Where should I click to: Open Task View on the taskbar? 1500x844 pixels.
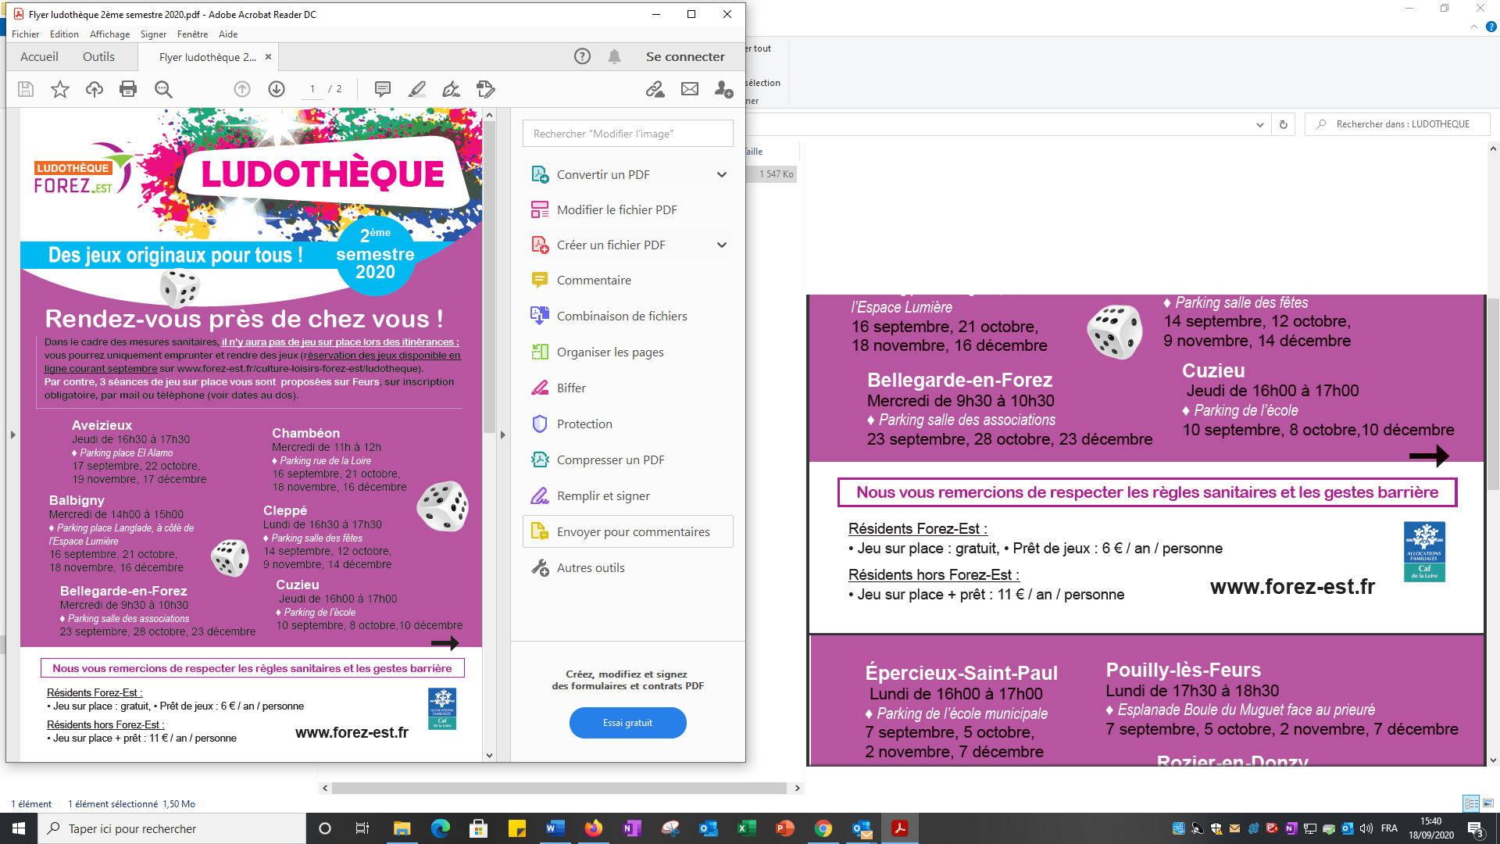pyautogui.click(x=362, y=828)
